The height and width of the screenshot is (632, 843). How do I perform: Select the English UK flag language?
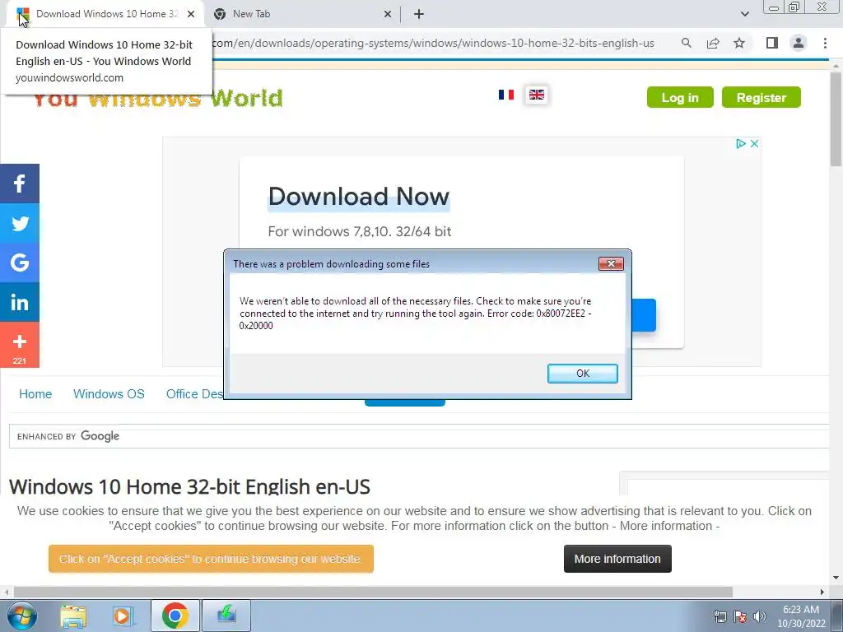point(537,95)
